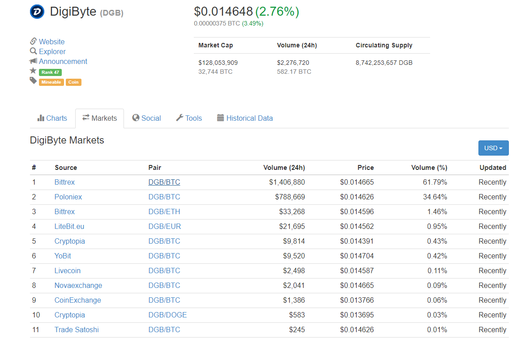Screen dimensions: 529x338
Task: Click the $2,276,720 volume value
Action: point(293,63)
